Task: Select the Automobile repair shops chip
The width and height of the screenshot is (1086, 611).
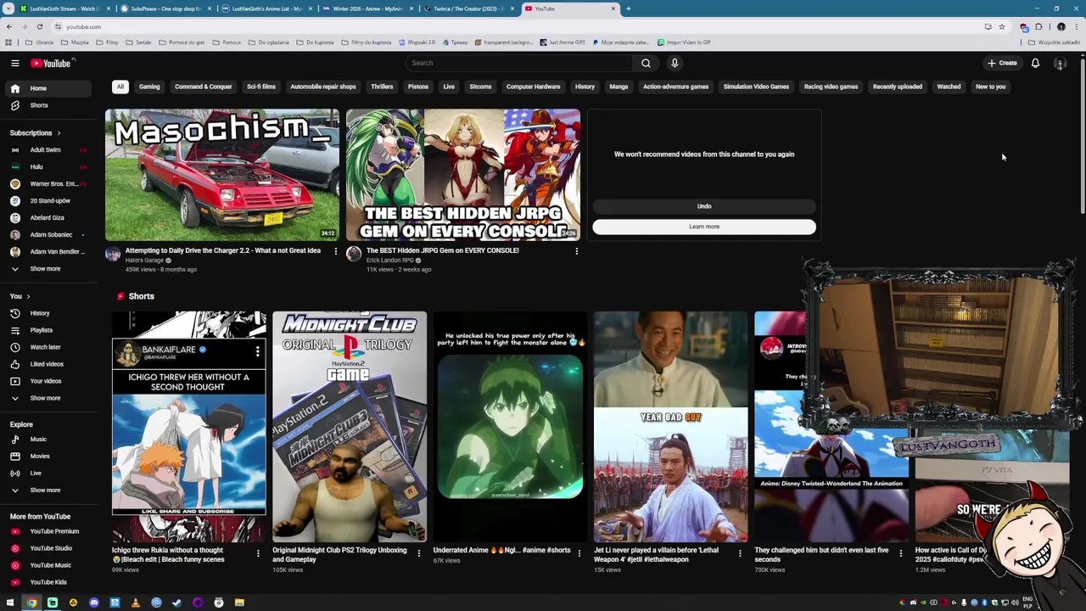Action: coord(323,87)
